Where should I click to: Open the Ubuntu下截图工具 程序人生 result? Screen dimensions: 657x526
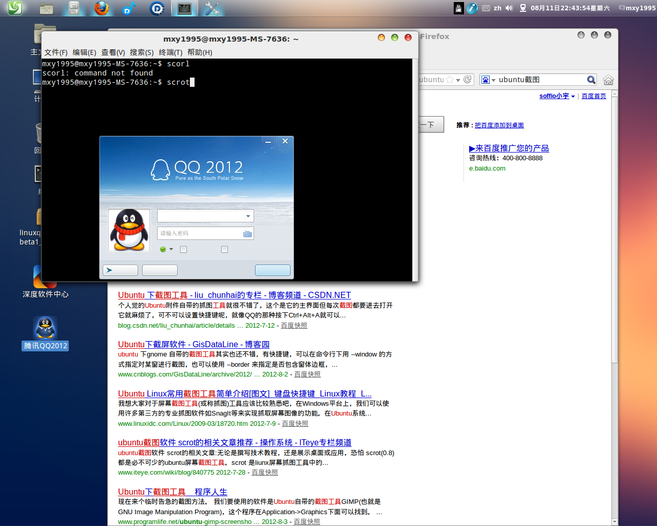[172, 492]
